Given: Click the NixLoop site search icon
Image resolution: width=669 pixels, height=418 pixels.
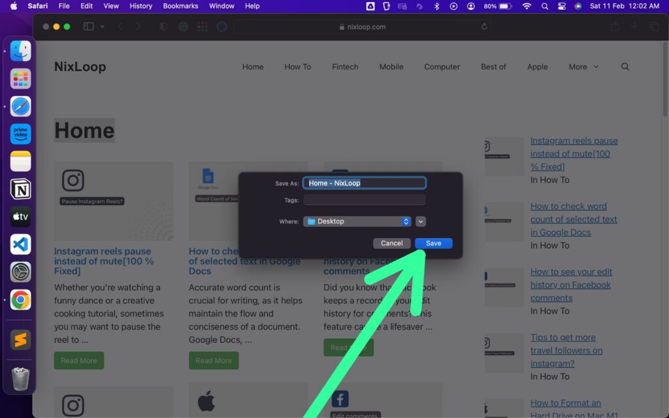Looking at the screenshot, I should [x=625, y=67].
